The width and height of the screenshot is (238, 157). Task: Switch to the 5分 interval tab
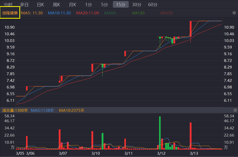tap(105, 5)
